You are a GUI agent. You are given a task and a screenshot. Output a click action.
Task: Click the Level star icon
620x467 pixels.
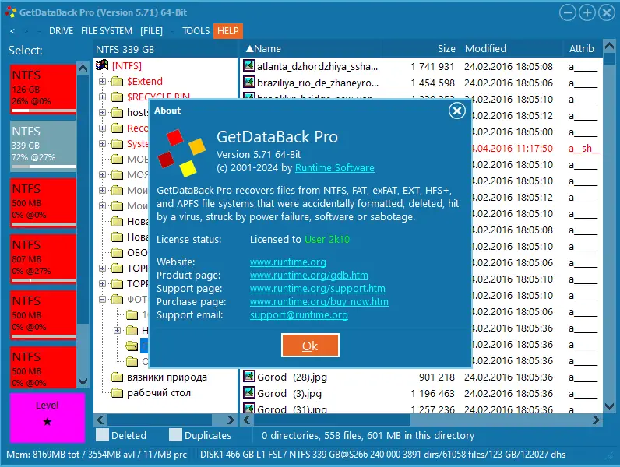coord(47,422)
